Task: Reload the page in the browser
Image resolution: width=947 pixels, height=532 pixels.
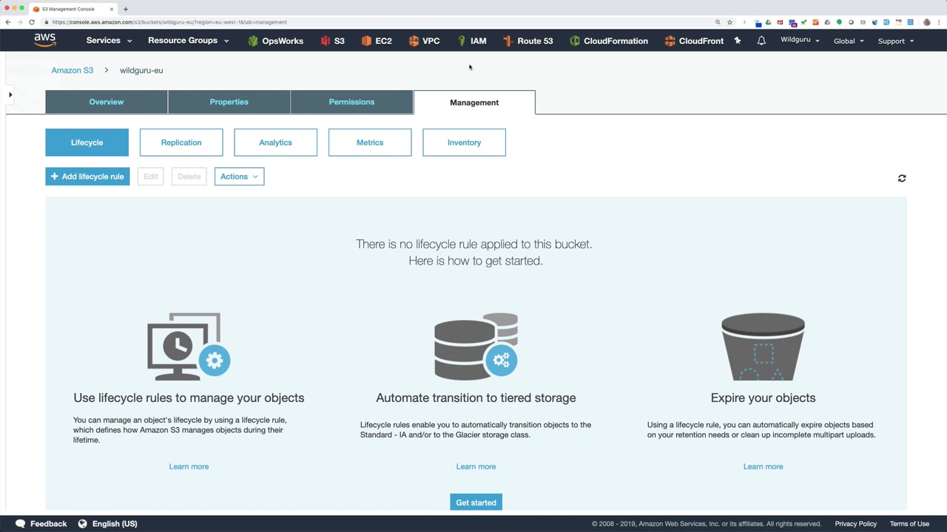Action: tap(32, 22)
